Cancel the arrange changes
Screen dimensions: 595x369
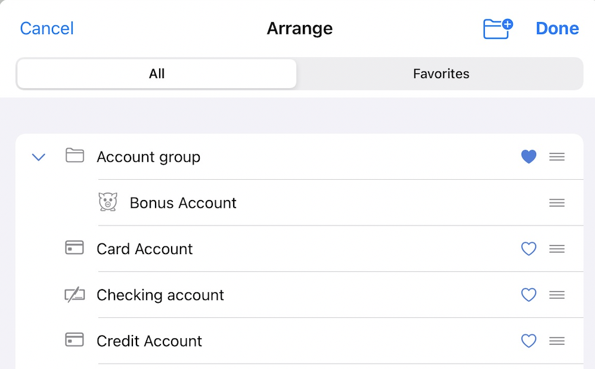[x=47, y=29]
